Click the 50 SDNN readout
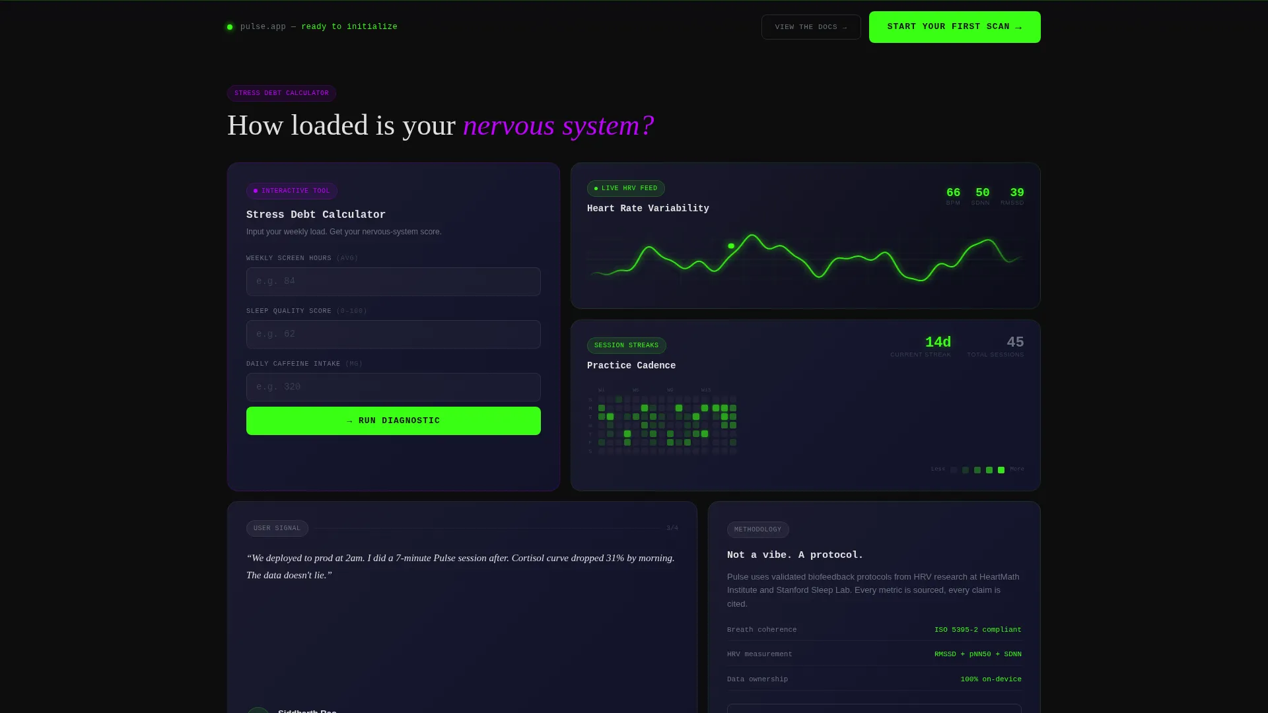The image size is (1268, 713). click(x=981, y=196)
